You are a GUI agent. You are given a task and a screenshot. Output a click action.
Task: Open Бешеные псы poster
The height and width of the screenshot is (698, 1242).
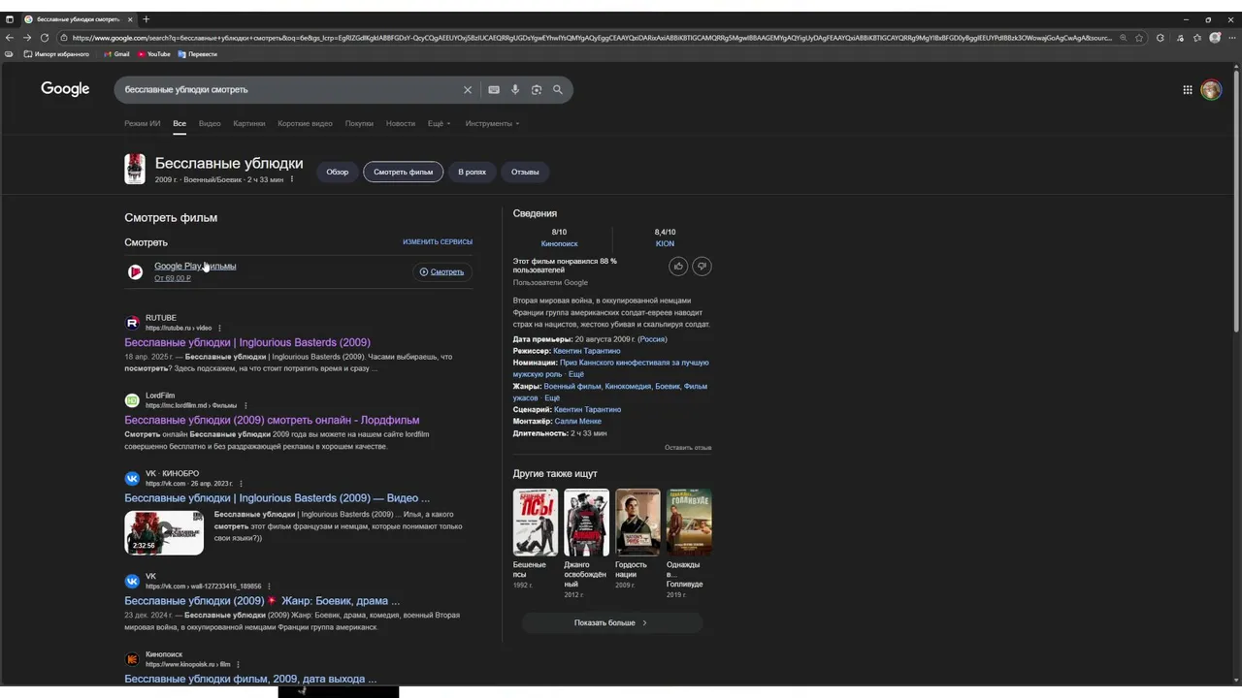pyautogui.click(x=536, y=523)
